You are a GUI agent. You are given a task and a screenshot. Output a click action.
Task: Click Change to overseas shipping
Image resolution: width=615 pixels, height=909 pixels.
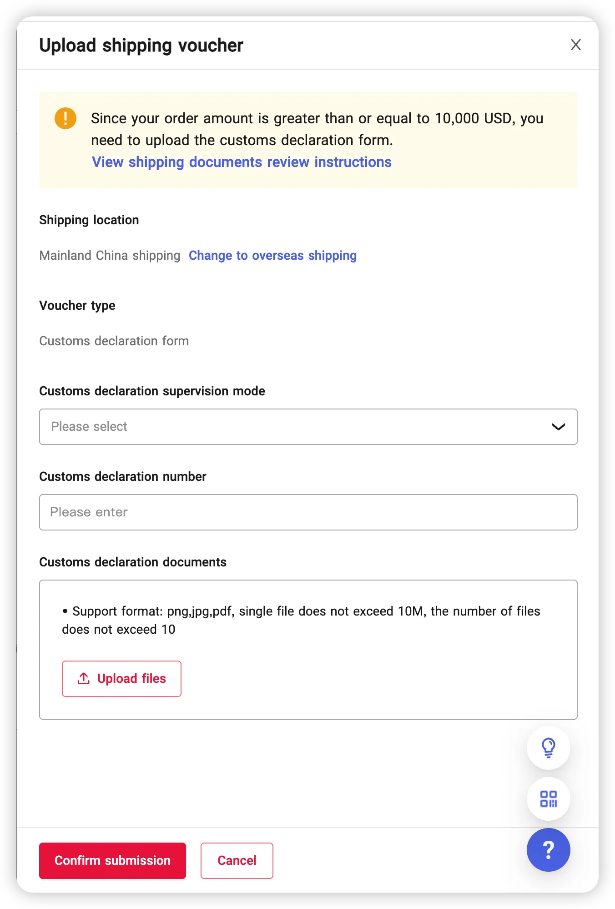pyautogui.click(x=272, y=256)
